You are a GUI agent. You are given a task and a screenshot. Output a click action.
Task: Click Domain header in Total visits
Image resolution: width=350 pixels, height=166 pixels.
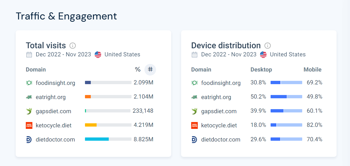36,69
